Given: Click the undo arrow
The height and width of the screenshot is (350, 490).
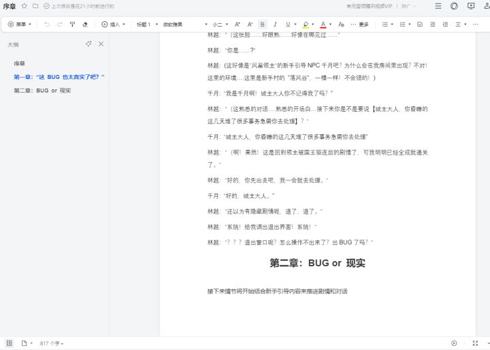Looking at the screenshot, I should click(47, 25).
